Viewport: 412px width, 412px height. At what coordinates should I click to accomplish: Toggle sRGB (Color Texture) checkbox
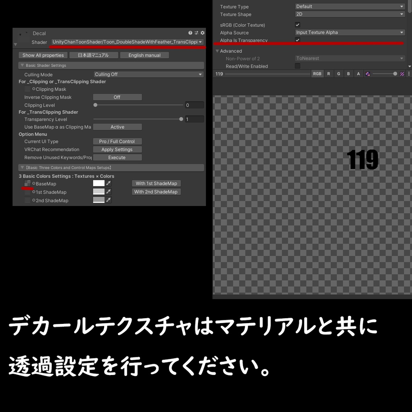tap(297, 25)
